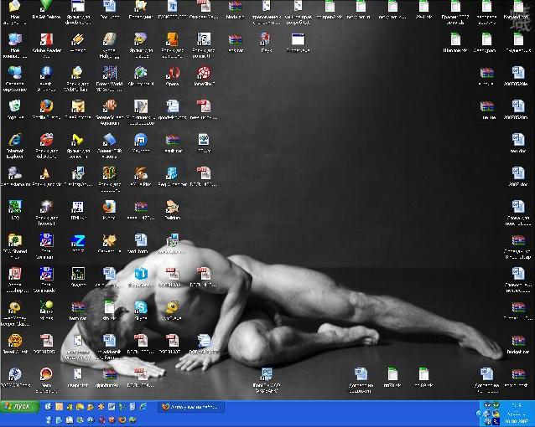Launch Internet Explorer from Quick Launch
Viewport: 535px width, 427px height.
pyautogui.click(x=49, y=407)
